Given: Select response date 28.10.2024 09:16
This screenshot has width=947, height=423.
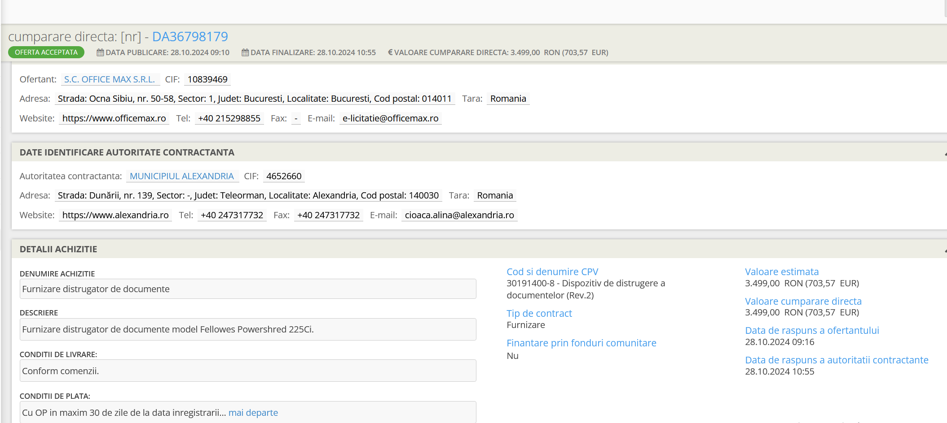Looking at the screenshot, I should pyautogui.click(x=780, y=342).
